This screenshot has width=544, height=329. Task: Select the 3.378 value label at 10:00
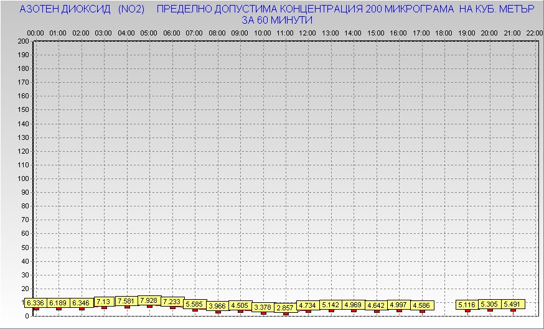click(263, 307)
